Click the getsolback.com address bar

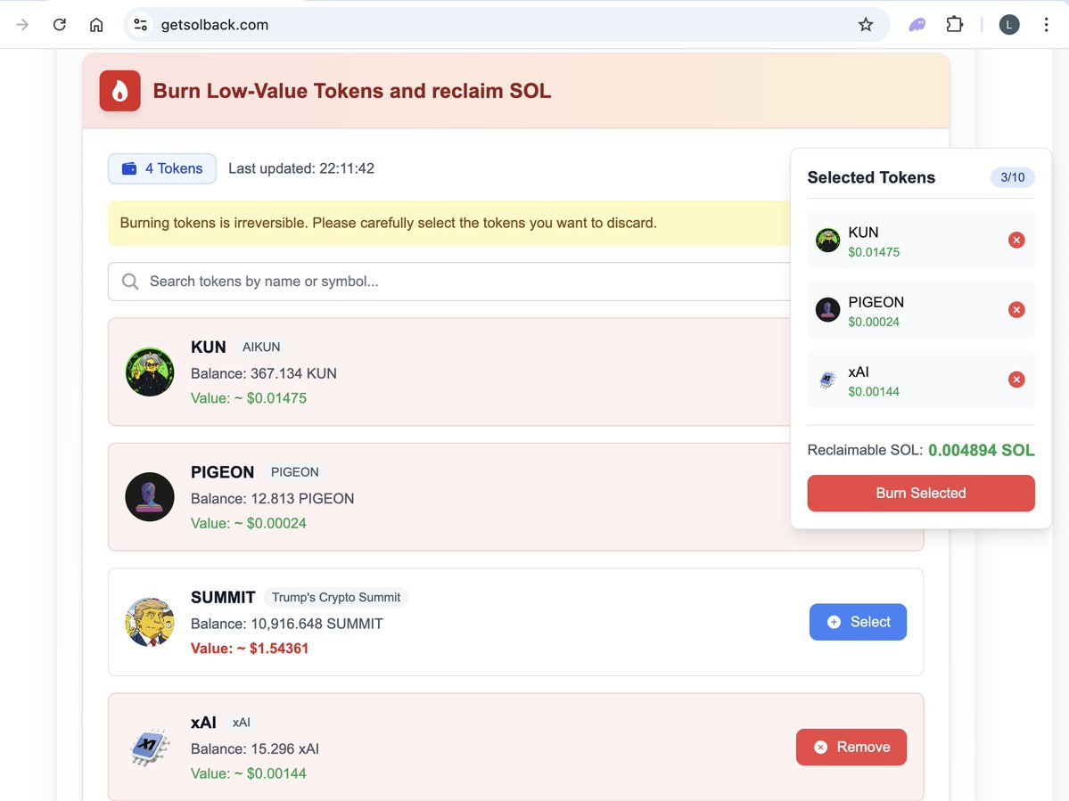(x=505, y=25)
